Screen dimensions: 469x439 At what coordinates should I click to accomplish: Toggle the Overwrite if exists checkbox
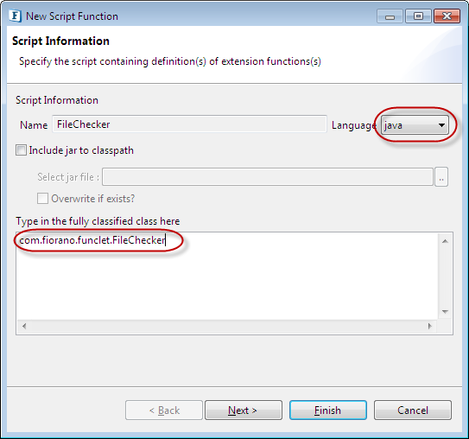[42, 199]
